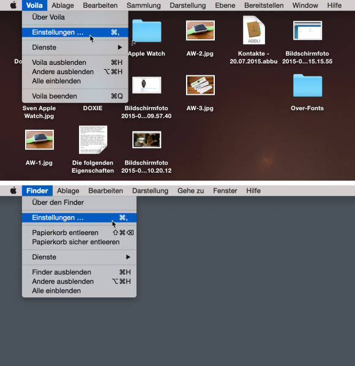Screen dimensions: 355x366
Task: Open Hilfe menu in Finder menu bar
Action: tap(253, 190)
